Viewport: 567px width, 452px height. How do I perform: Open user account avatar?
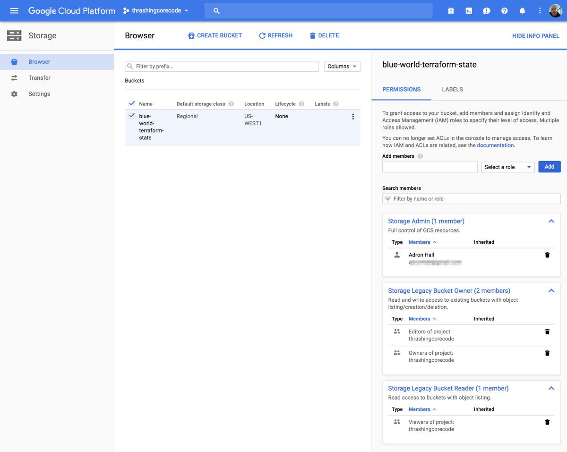coord(556,10)
